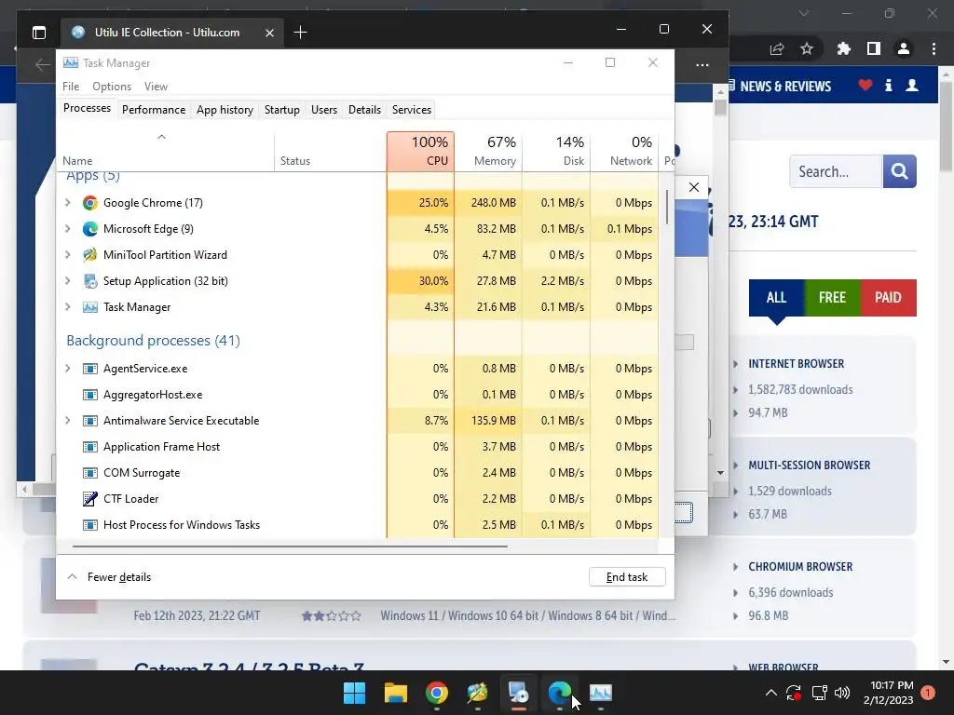The height and width of the screenshot is (715, 954).
Task: Click the End task button
Action: pos(627,577)
